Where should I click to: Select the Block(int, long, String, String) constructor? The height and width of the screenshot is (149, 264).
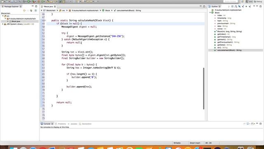(229, 31)
